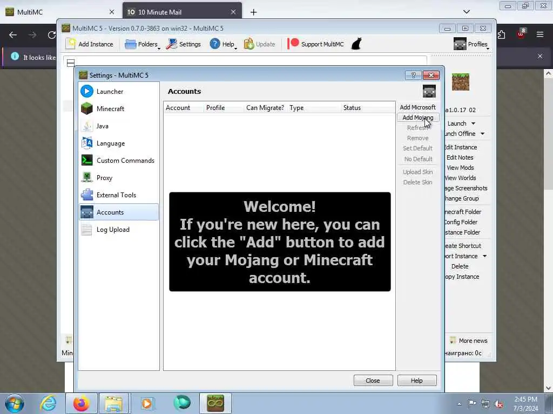Dismiss the browser notification bar
The height and width of the screenshot is (414, 553).
click(x=540, y=56)
